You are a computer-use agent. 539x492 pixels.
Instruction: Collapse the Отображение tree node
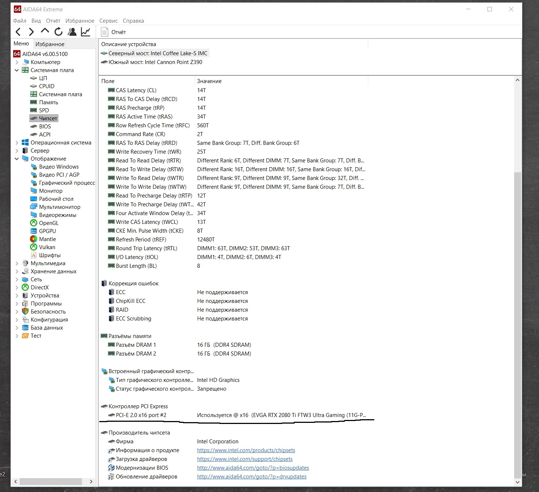17,159
